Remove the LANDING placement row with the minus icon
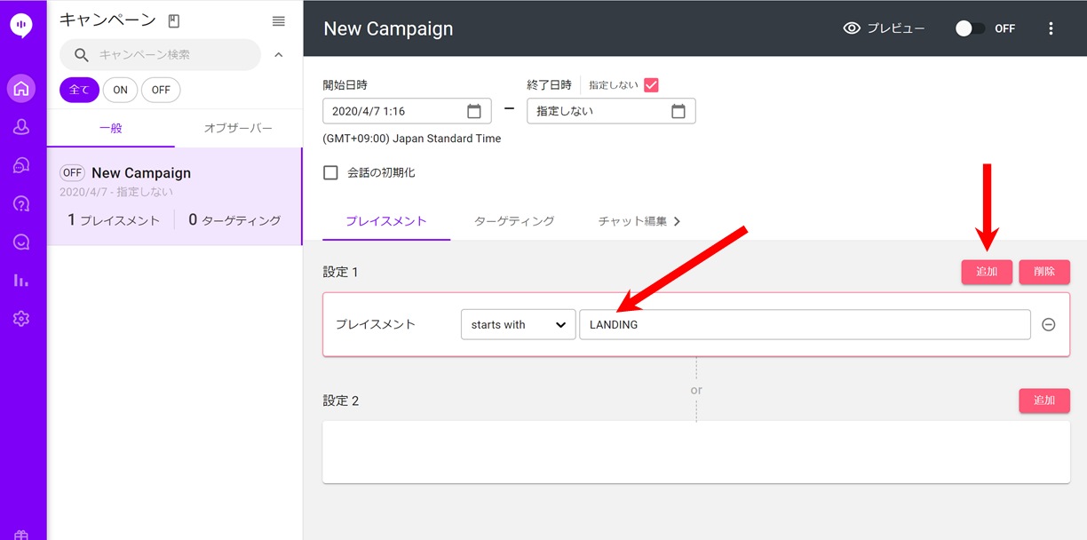Image resolution: width=1087 pixels, height=540 pixels. click(x=1049, y=325)
